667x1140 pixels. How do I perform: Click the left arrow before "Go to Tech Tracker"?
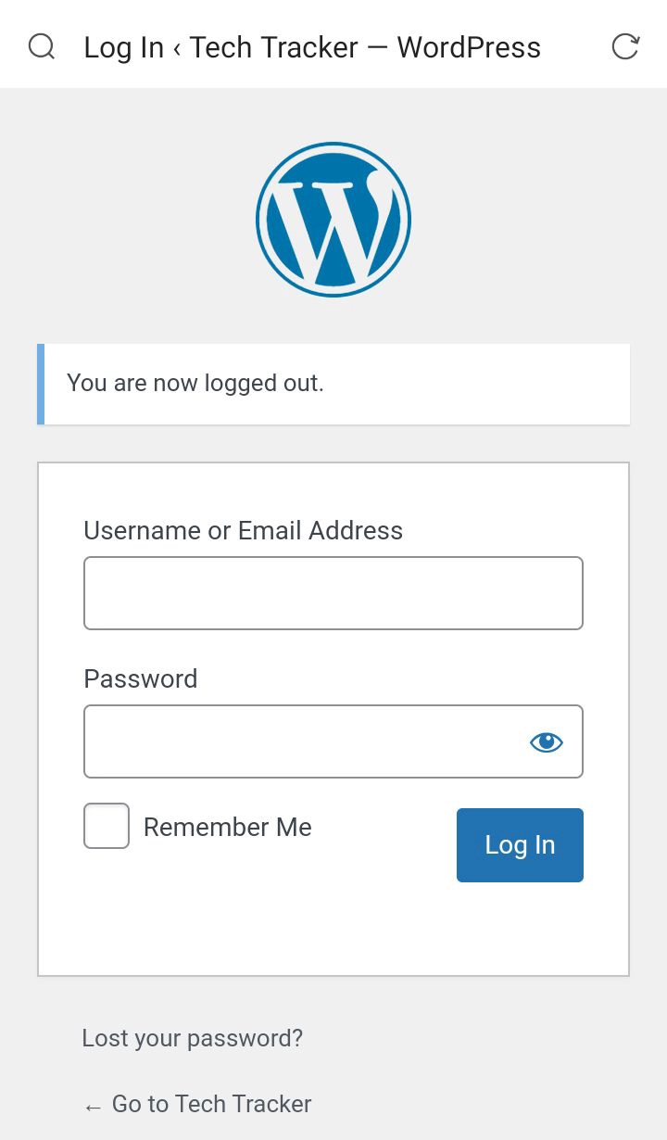[93, 1106]
